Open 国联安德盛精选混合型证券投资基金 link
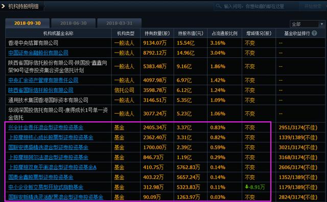The image size is (327, 202). [49, 147]
